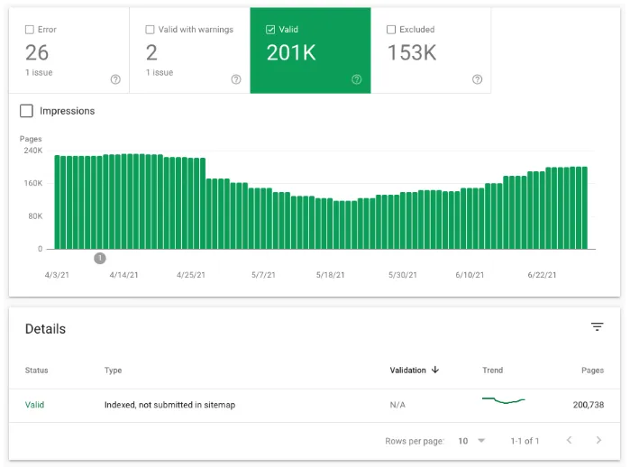Click the help icon in Valid with warnings card
Viewport: 630px width, 467px height.
[236, 79]
